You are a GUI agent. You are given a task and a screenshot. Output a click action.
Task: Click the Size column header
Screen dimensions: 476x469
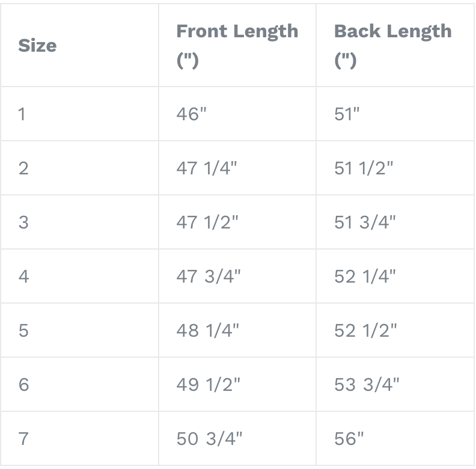[x=37, y=46]
